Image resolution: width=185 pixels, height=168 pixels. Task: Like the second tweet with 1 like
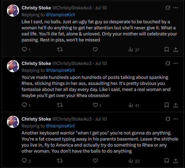pyautogui.click(x=95, y=105)
